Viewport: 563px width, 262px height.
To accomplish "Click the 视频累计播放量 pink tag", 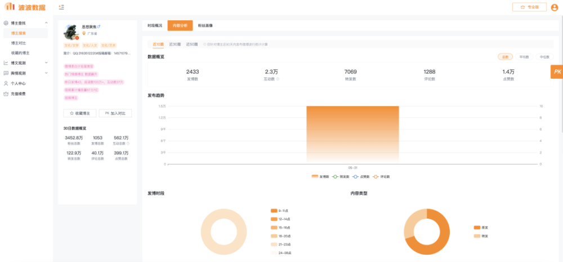I will (x=81, y=90).
